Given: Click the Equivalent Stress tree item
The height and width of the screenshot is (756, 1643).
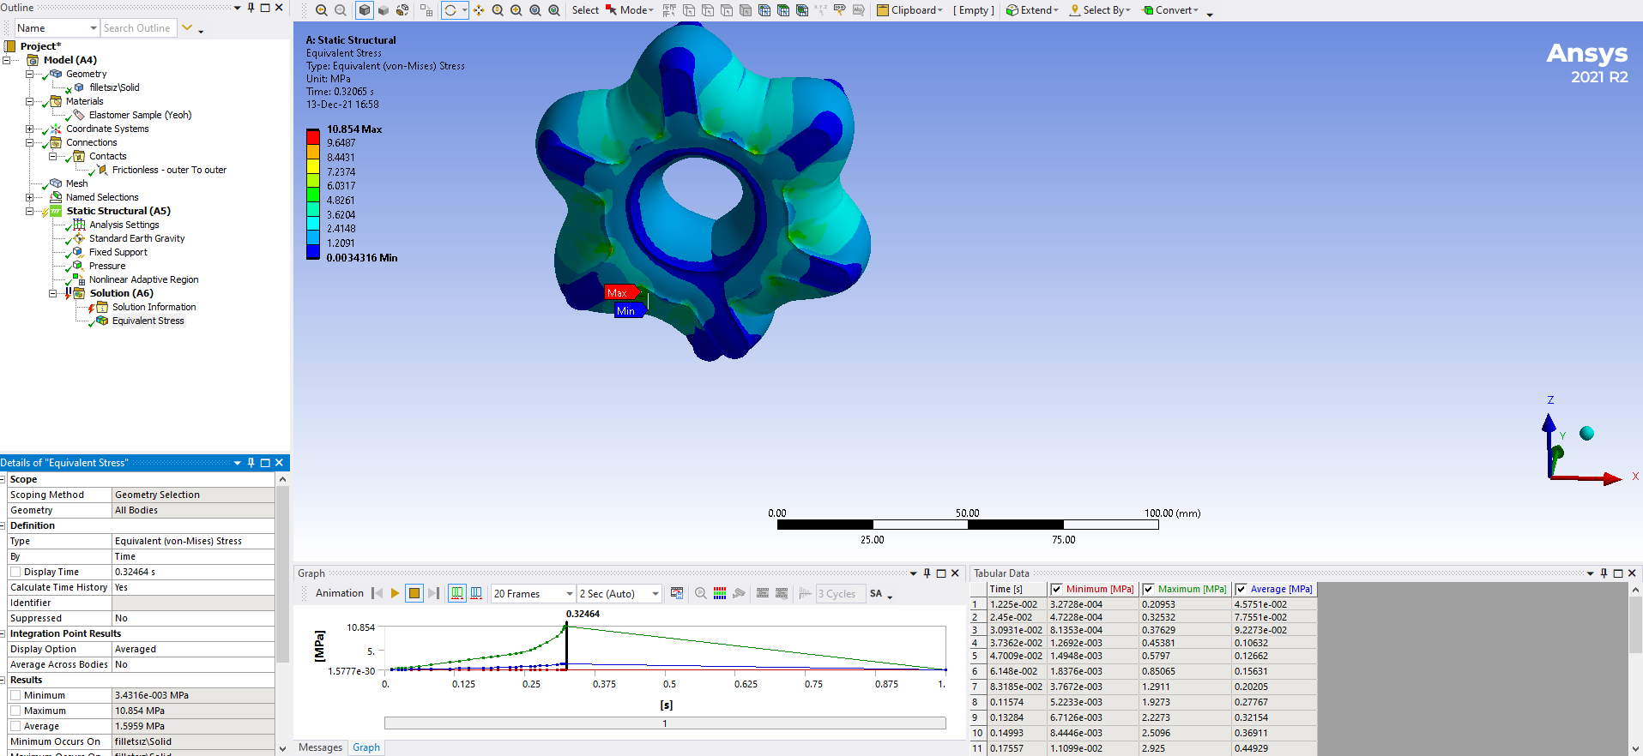Looking at the screenshot, I should coord(148,321).
